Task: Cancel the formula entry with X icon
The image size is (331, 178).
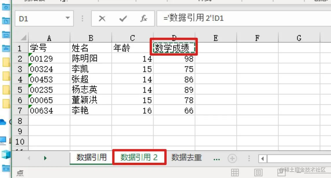Action: (102, 18)
